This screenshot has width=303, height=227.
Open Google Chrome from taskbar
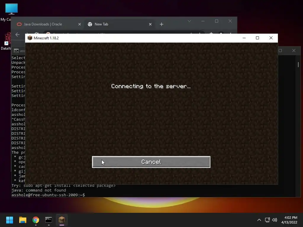click(36, 220)
